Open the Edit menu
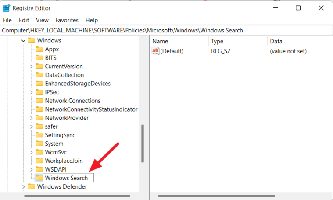Image resolution: width=333 pixels, height=200 pixels. pyautogui.click(x=24, y=20)
